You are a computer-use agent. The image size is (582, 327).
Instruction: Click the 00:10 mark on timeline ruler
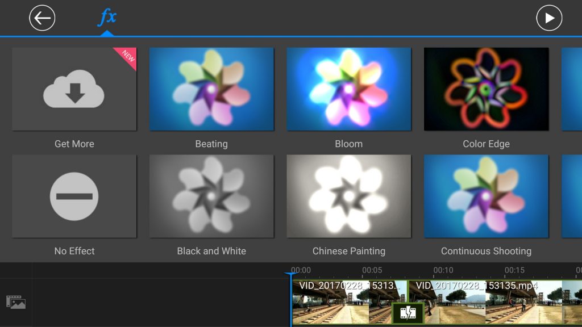tap(443, 270)
